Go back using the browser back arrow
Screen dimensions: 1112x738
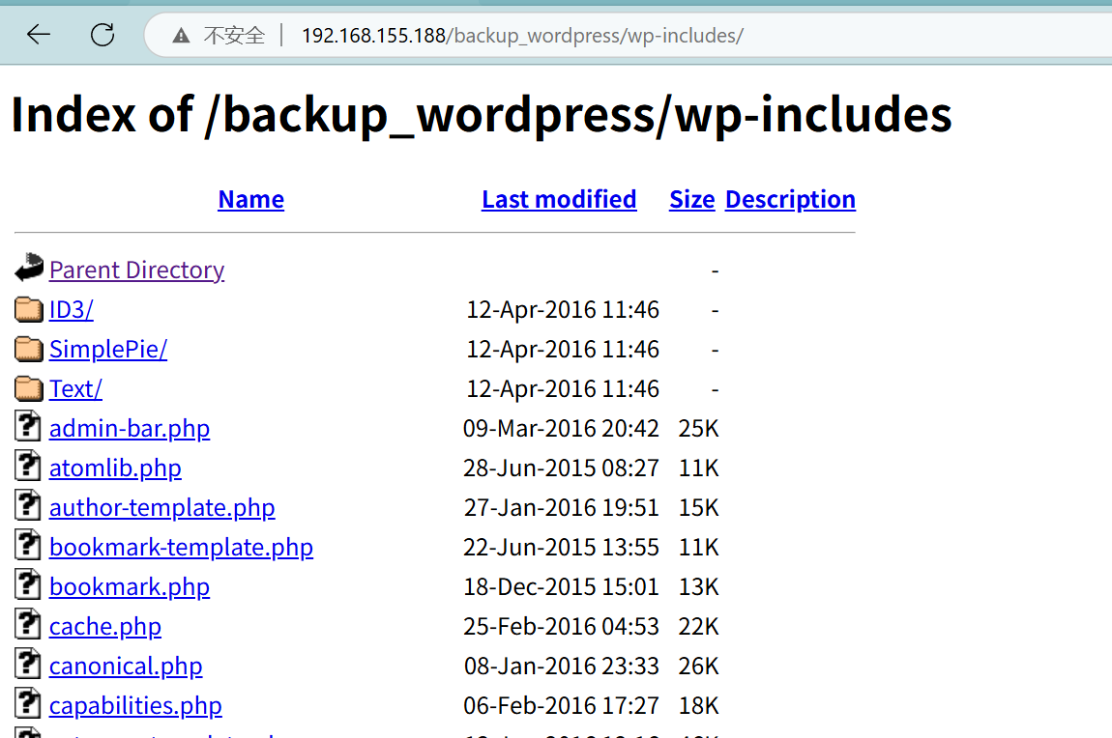click(39, 34)
